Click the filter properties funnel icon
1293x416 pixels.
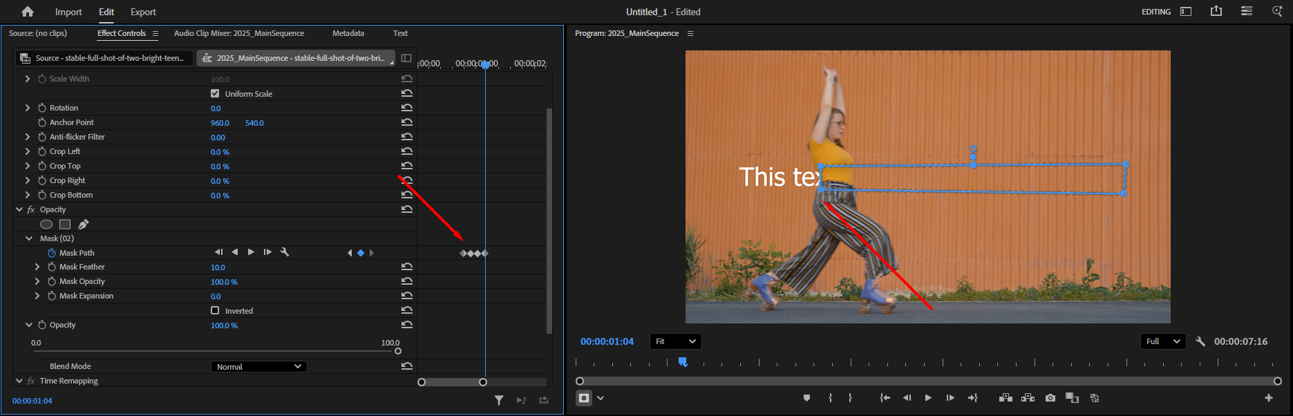click(x=499, y=400)
